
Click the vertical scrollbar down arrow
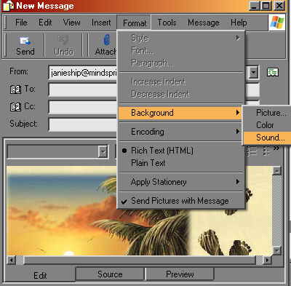(x=276, y=250)
